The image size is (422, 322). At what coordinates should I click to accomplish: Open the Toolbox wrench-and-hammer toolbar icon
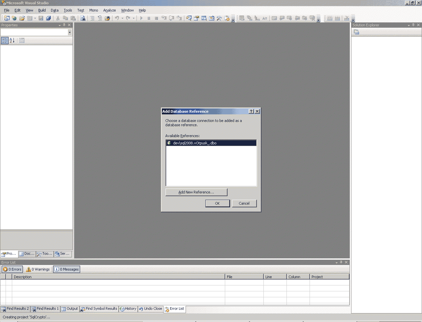point(219,18)
